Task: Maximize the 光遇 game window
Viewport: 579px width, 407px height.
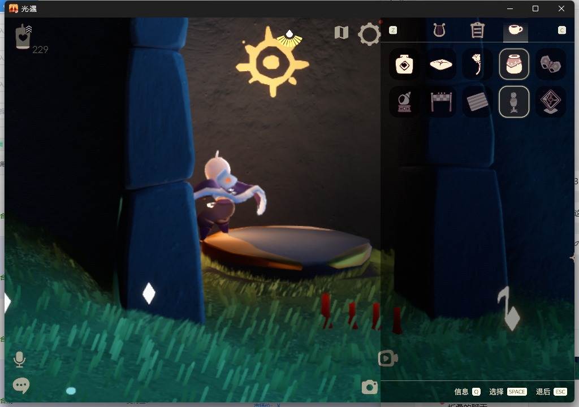Action: tap(535, 8)
